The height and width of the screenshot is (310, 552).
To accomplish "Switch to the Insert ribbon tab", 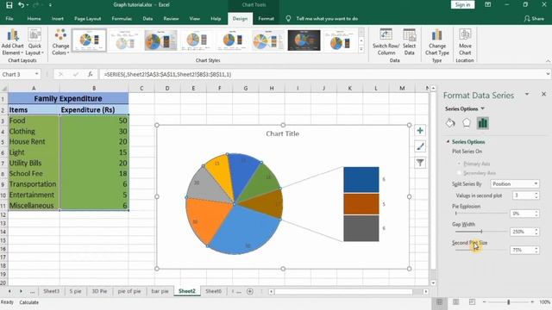I will (x=58, y=19).
